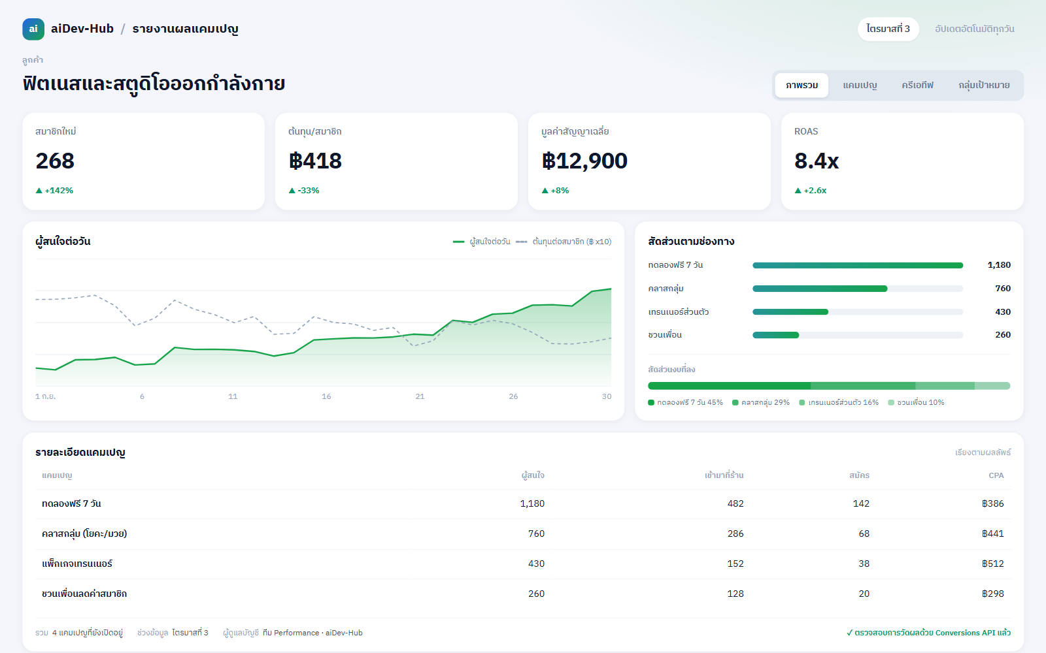
Task: Click the client title ฟิตเนสและสตูดิโอออกกำลังกาย
Action: coord(154,84)
